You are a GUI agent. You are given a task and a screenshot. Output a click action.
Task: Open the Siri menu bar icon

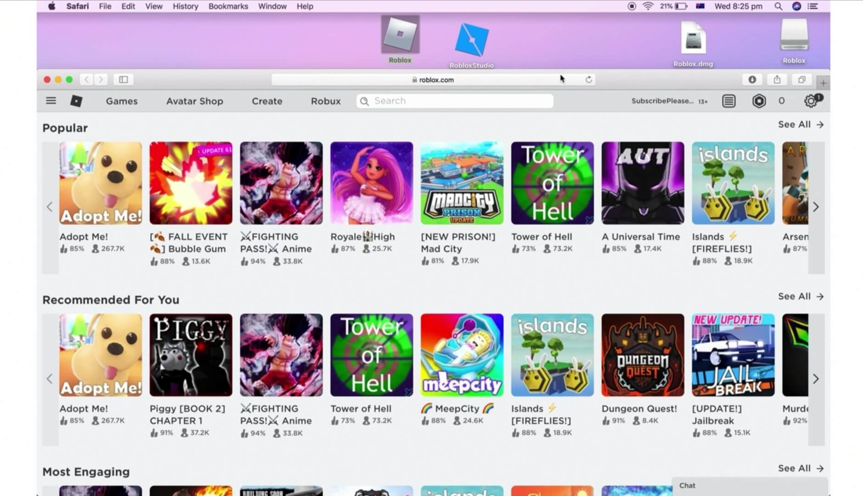click(x=797, y=6)
